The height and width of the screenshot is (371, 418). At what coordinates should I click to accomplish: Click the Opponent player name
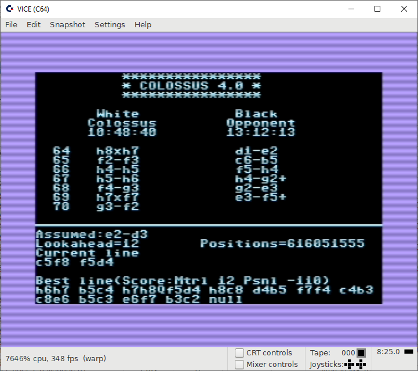[260, 123]
